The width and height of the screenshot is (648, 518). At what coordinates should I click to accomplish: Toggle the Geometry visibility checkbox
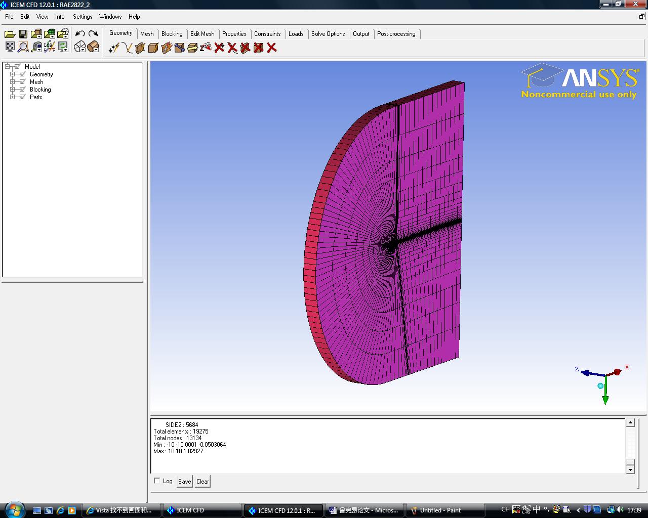point(22,74)
